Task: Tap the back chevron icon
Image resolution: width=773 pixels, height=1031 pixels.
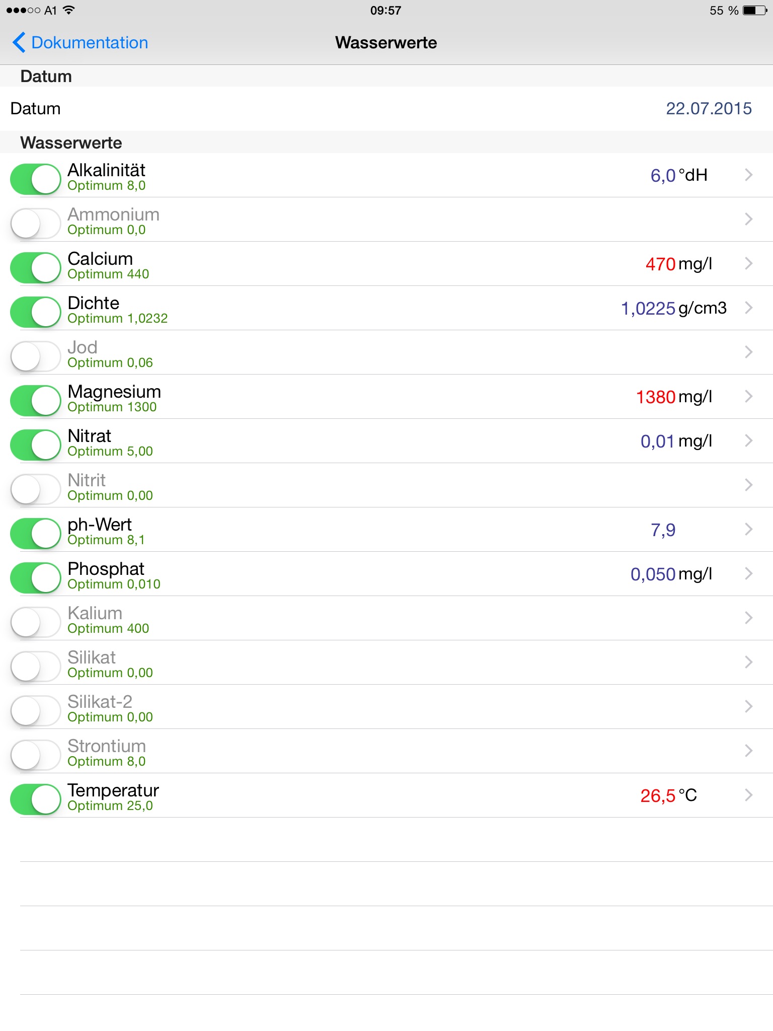Action: pyautogui.click(x=19, y=43)
